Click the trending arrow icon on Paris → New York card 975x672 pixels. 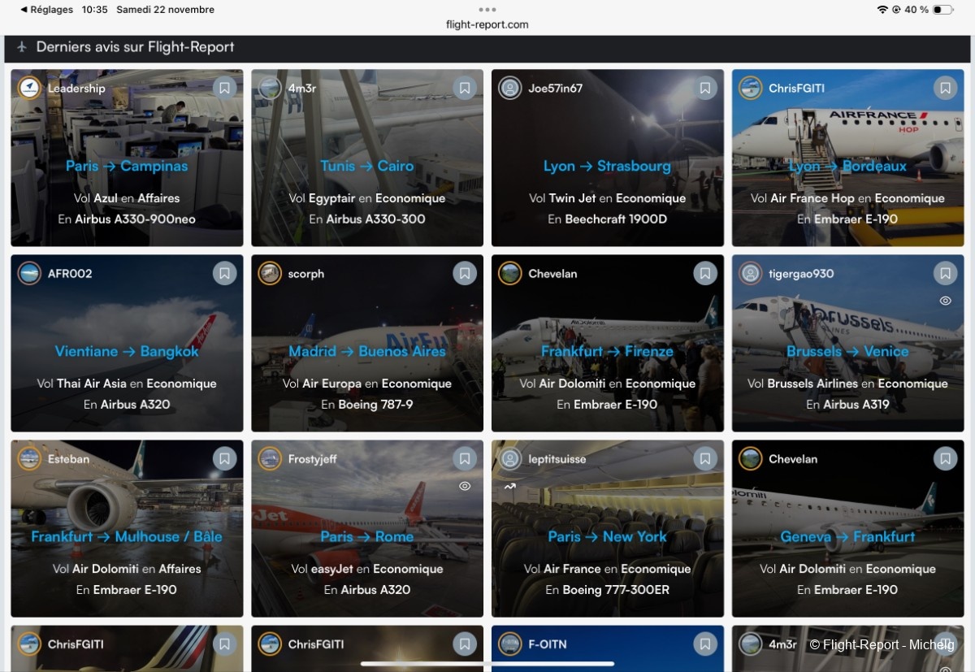click(509, 486)
